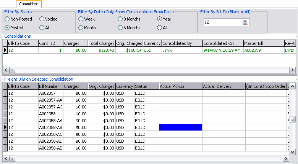Click the (Bill Cons) Stop Order header
298x164 pixels.
pyautogui.click(x=266, y=86)
